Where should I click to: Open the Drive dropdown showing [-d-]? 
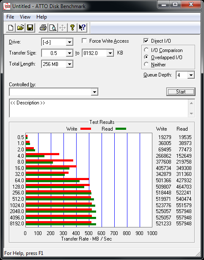coord(69,42)
